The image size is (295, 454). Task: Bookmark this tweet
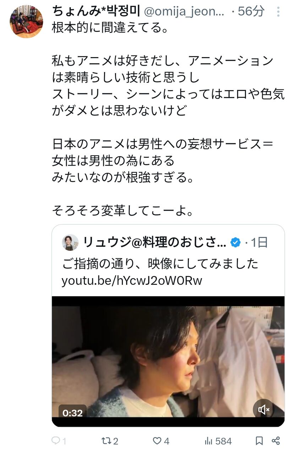pyautogui.click(x=259, y=441)
